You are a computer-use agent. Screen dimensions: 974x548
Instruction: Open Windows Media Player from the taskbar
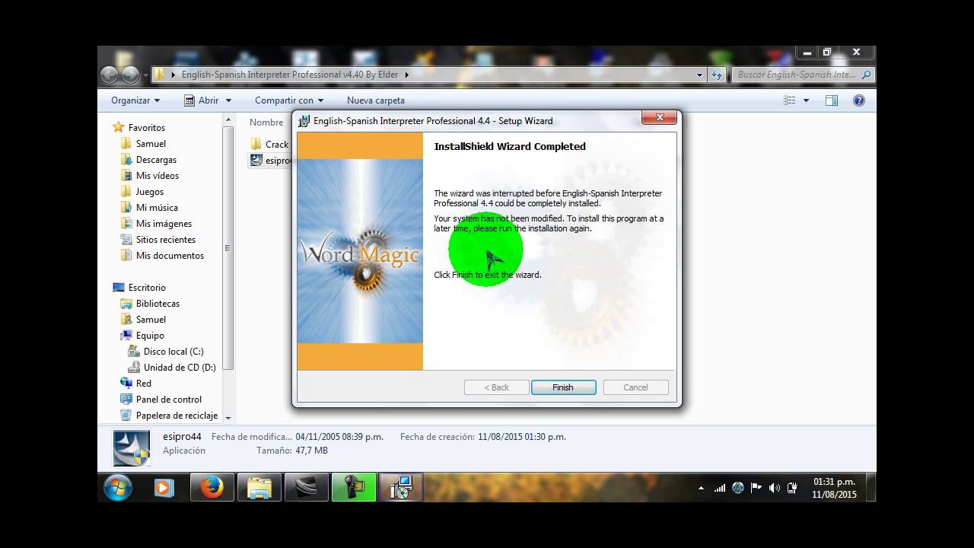(x=164, y=488)
